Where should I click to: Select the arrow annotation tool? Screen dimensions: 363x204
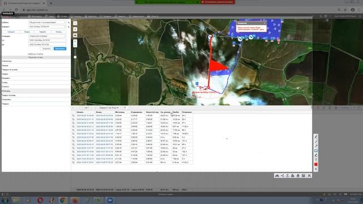click(316, 146)
